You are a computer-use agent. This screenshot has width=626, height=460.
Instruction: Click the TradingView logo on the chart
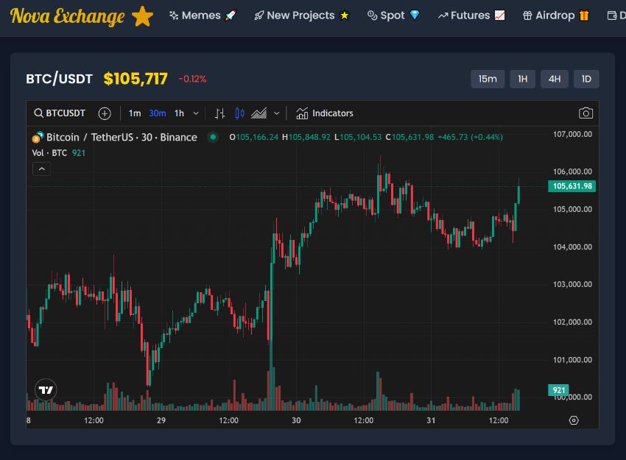click(44, 390)
